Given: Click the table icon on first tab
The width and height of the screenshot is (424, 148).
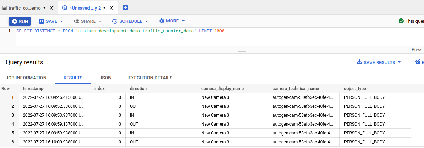Looking at the screenshot, I should pos(5,8).
